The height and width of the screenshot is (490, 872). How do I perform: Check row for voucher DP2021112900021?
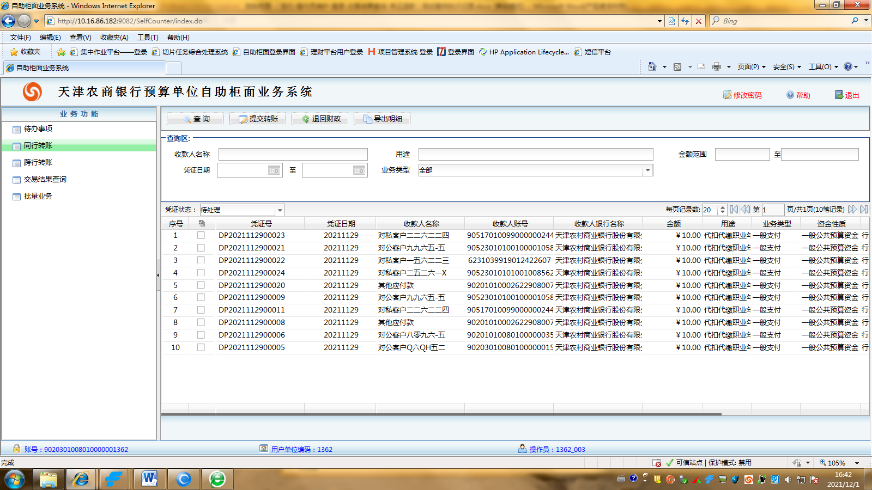pyautogui.click(x=201, y=248)
